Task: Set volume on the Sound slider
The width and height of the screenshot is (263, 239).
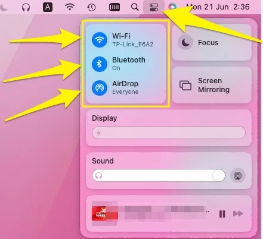Action: (159, 175)
